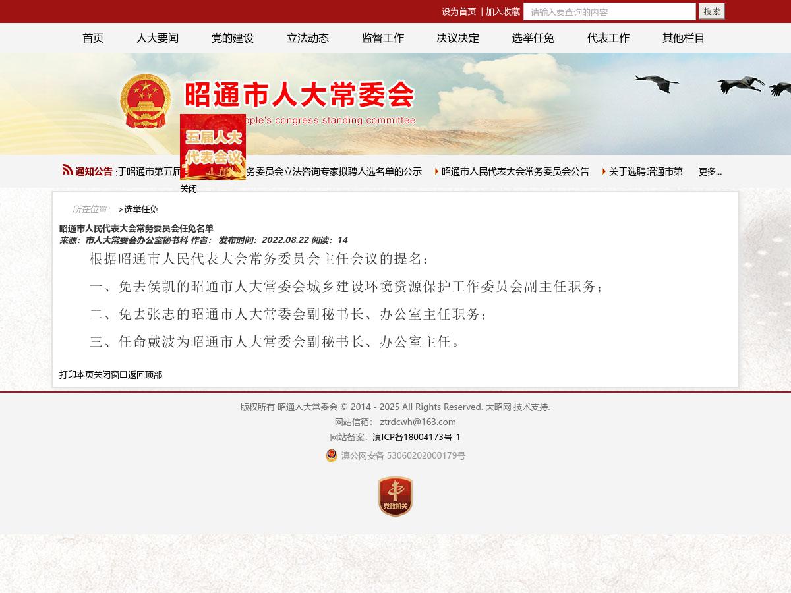Click the arrow bullet before 昭通市人民代表大会常务委员会公告
Image resolution: width=791 pixels, height=593 pixels.
click(x=436, y=171)
